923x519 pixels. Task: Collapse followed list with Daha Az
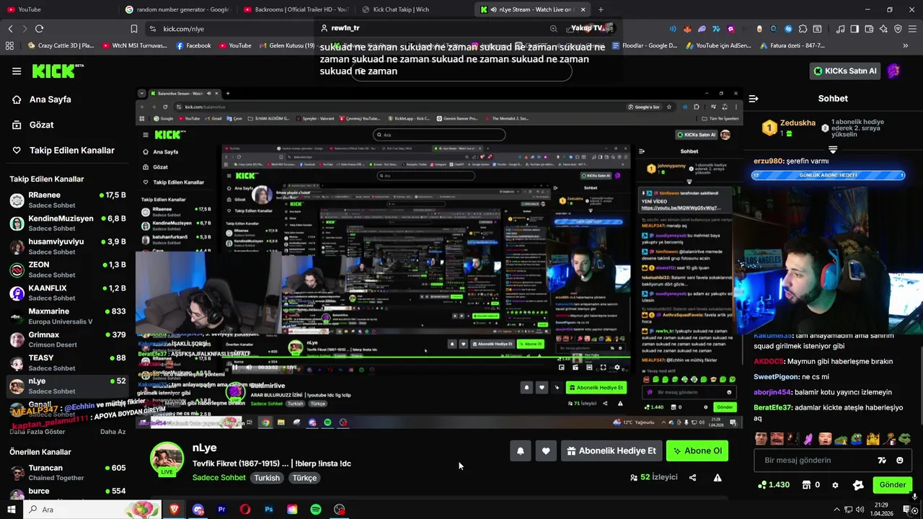tap(112, 432)
